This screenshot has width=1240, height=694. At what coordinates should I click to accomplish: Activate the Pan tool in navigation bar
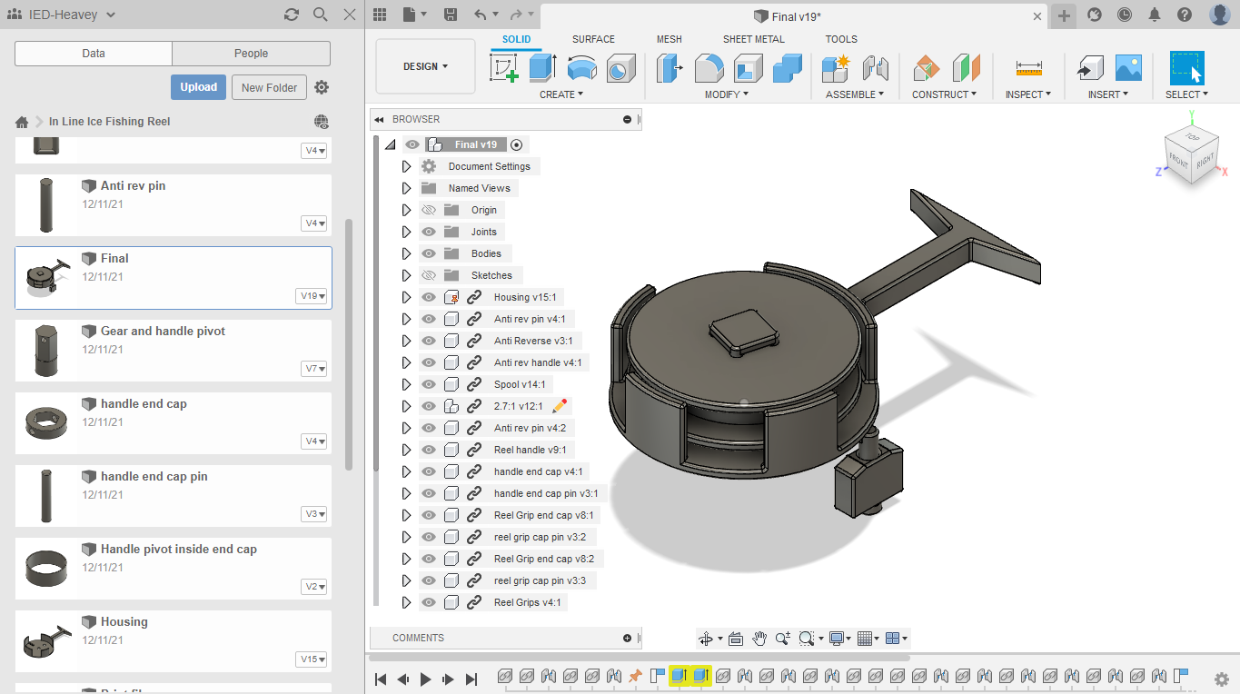(759, 638)
